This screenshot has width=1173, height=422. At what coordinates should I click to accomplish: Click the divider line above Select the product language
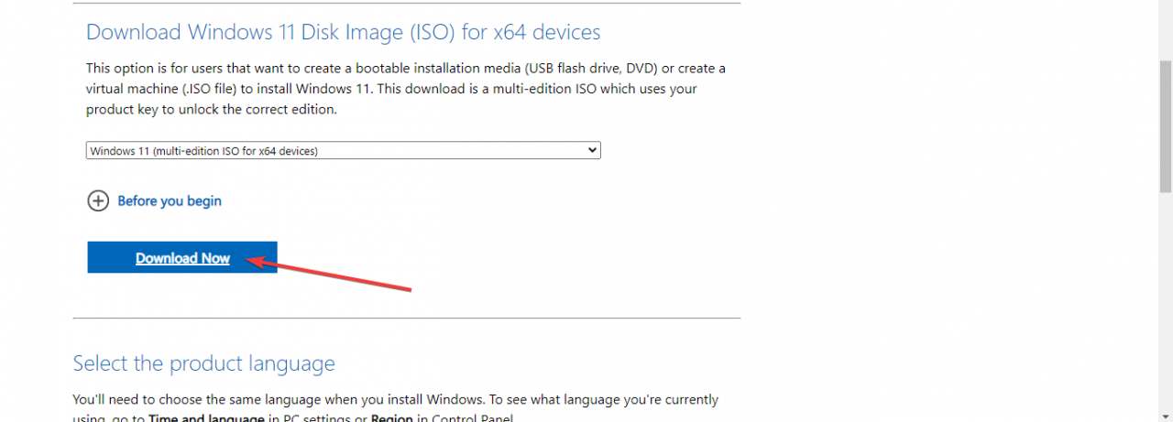(407, 319)
